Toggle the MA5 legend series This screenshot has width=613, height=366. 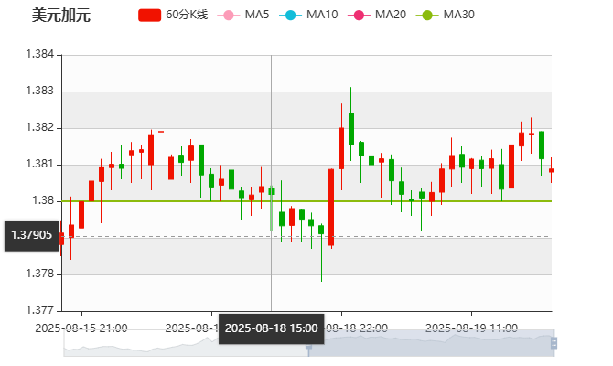coord(243,15)
